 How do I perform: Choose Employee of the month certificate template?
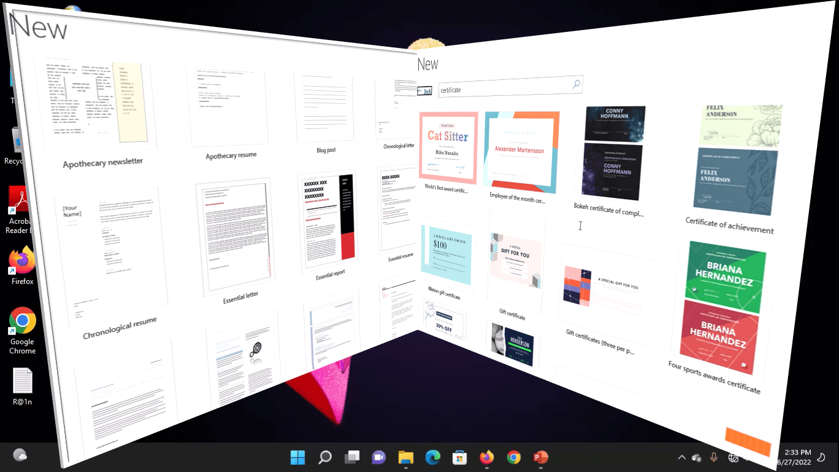click(x=521, y=158)
